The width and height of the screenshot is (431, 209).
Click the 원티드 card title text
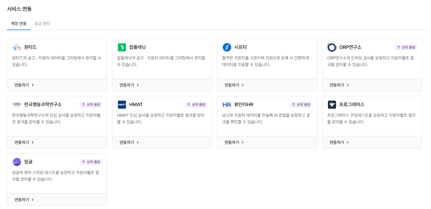[x=30, y=47]
